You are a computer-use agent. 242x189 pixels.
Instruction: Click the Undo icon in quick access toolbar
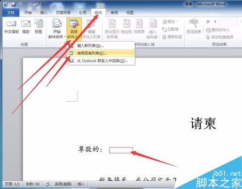pos(20,4)
